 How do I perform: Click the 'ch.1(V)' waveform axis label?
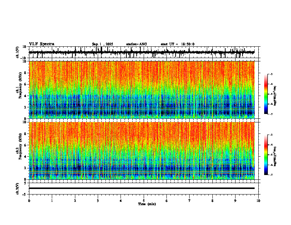[x=18, y=52]
